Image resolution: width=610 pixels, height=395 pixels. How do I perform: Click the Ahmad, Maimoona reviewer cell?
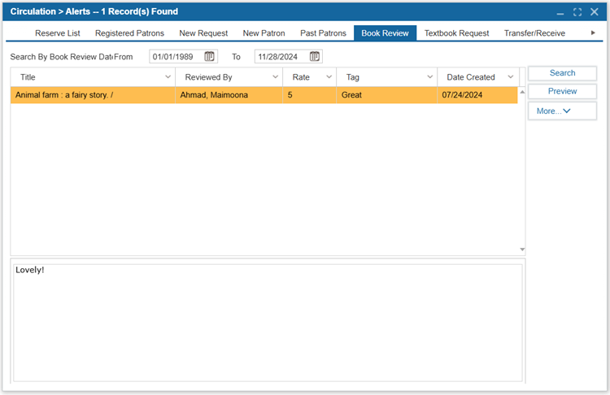coord(229,95)
